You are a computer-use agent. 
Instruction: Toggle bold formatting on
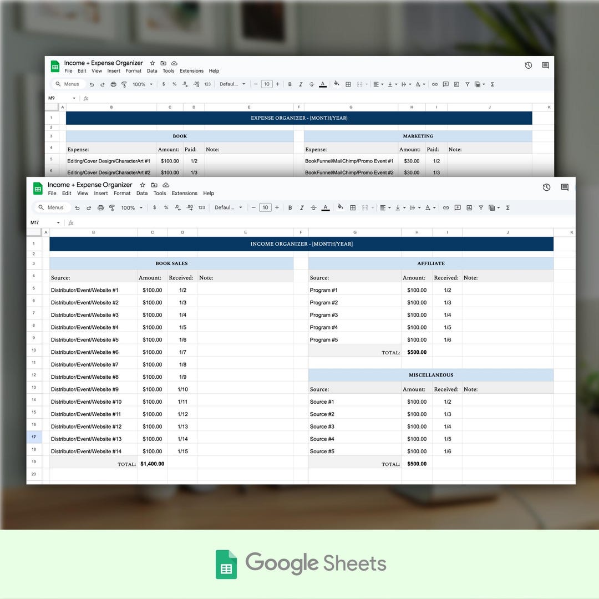click(x=290, y=207)
